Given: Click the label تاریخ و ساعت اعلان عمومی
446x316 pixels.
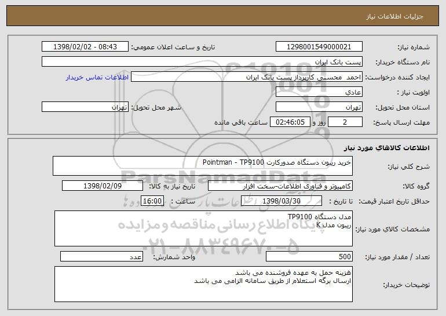Looking at the screenshot, I should coord(173,48).
